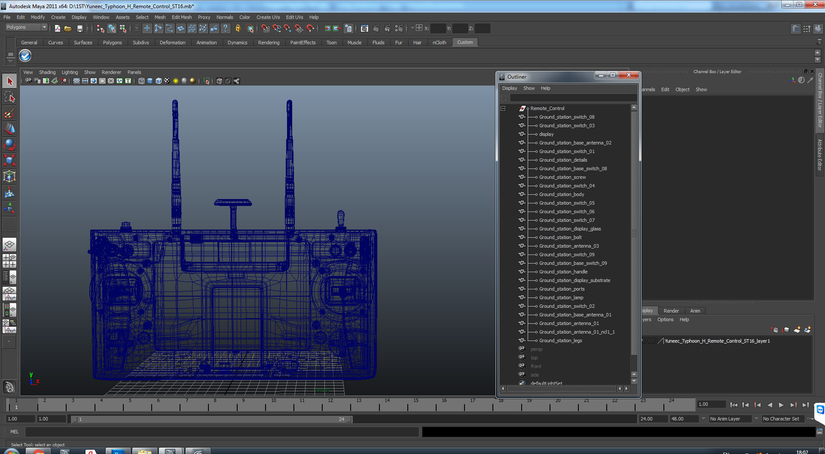Switch to Persp/Outliner layout
Viewport: 825px width, 454px height.
pyautogui.click(x=9, y=277)
